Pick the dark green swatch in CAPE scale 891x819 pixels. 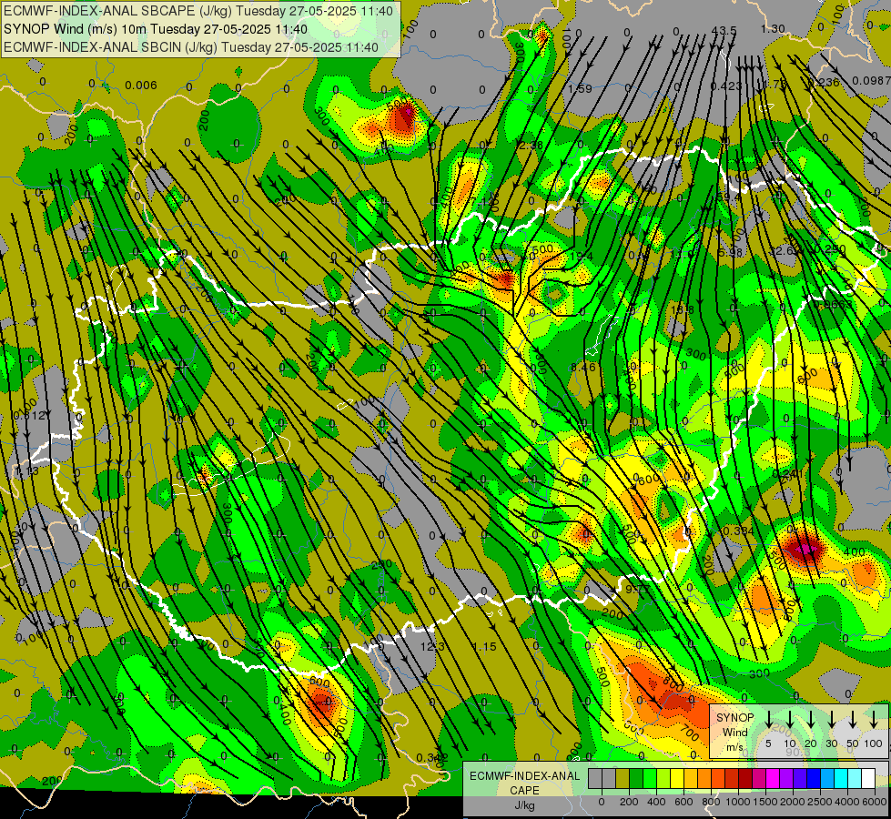coord(636,778)
